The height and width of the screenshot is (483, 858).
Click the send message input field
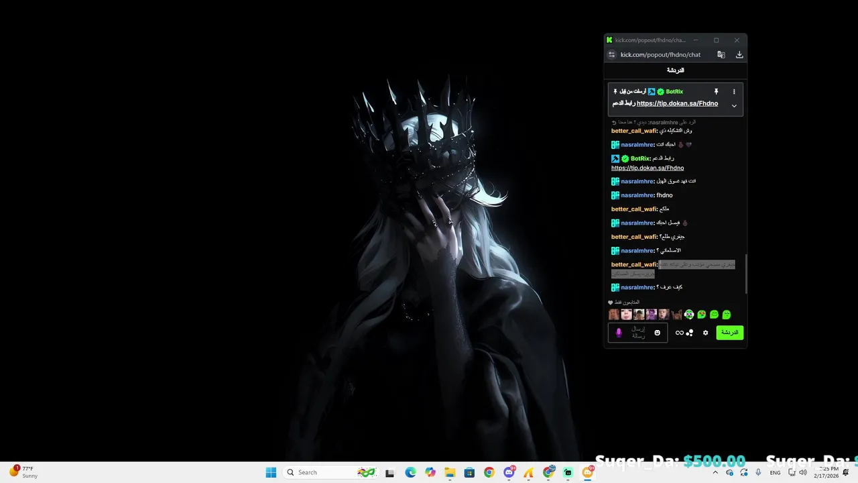[x=637, y=333]
